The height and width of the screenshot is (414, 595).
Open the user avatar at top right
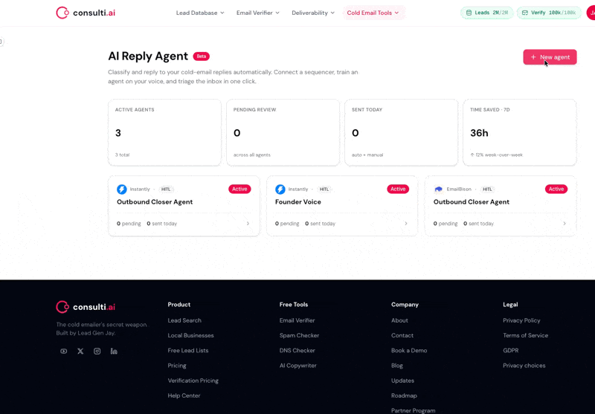coord(591,13)
